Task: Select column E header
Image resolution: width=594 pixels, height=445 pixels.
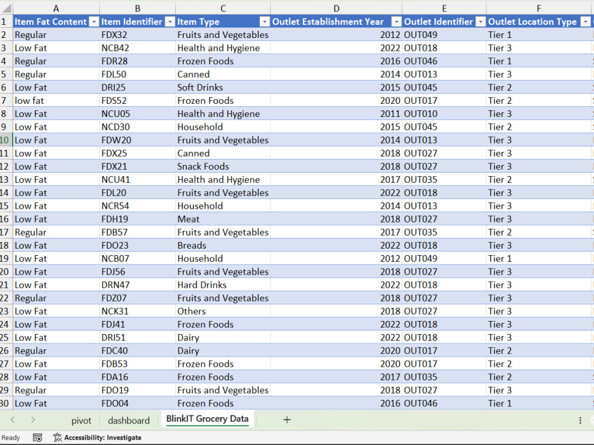Action: [444, 8]
